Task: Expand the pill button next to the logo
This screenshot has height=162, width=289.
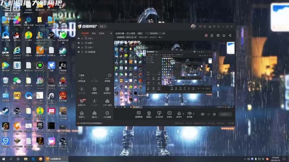Action: (x=103, y=26)
